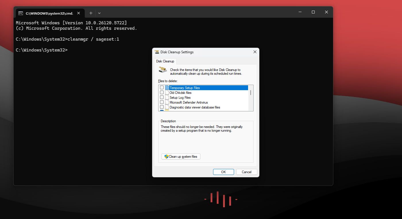Enable the Setup Log Files checkbox
402x219 pixels.
pos(162,97)
